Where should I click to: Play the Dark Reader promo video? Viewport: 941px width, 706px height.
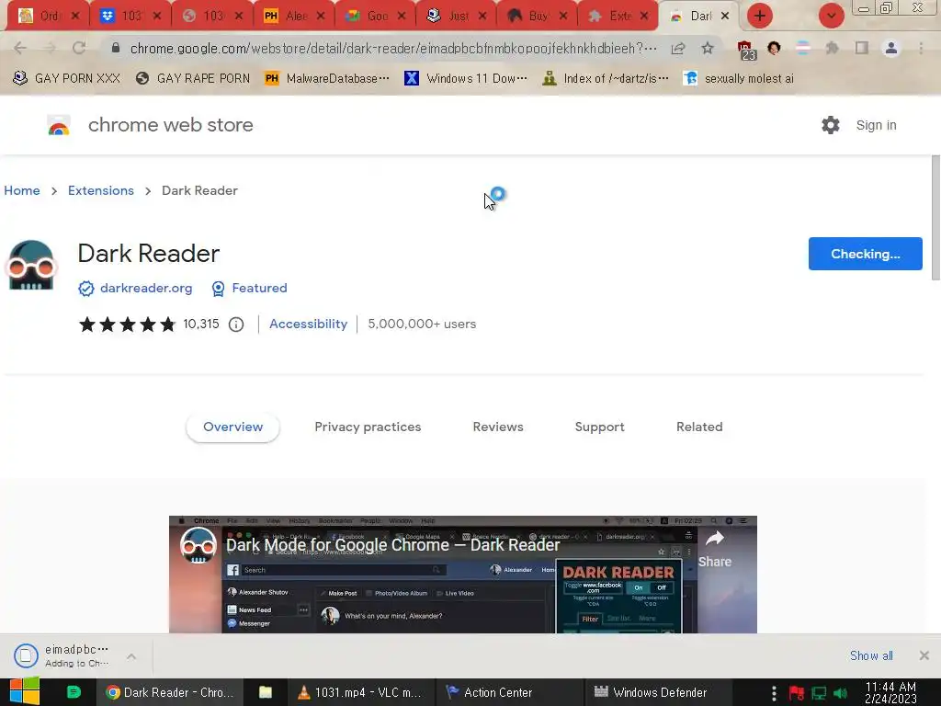[463, 575]
